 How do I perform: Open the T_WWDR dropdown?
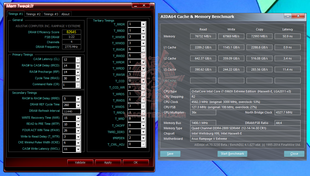pos(143,37)
